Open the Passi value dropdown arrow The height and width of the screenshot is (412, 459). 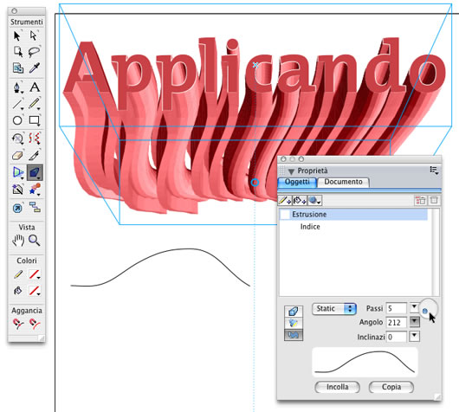pyautogui.click(x=414, y=307)
